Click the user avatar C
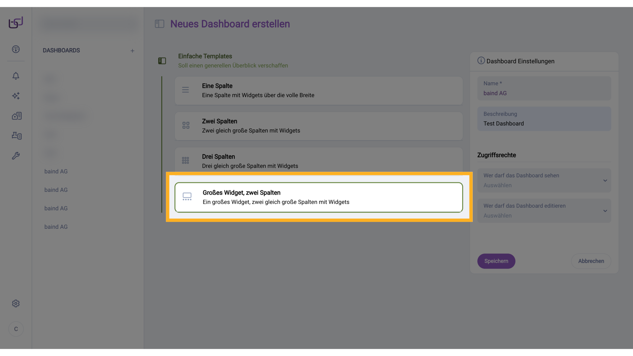This screenshot has width=633, height=356. point(16,329)
